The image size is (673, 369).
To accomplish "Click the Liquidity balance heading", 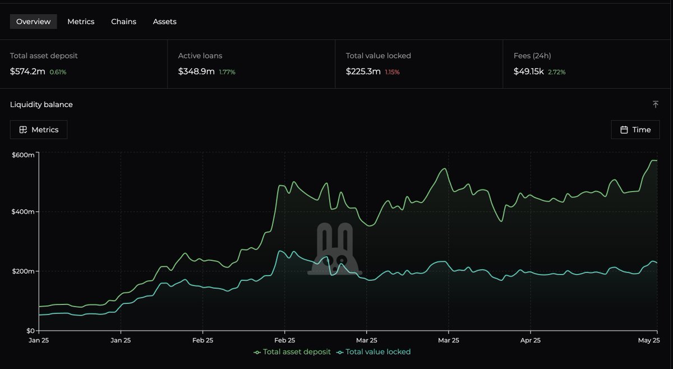I will tap(42, 104).
